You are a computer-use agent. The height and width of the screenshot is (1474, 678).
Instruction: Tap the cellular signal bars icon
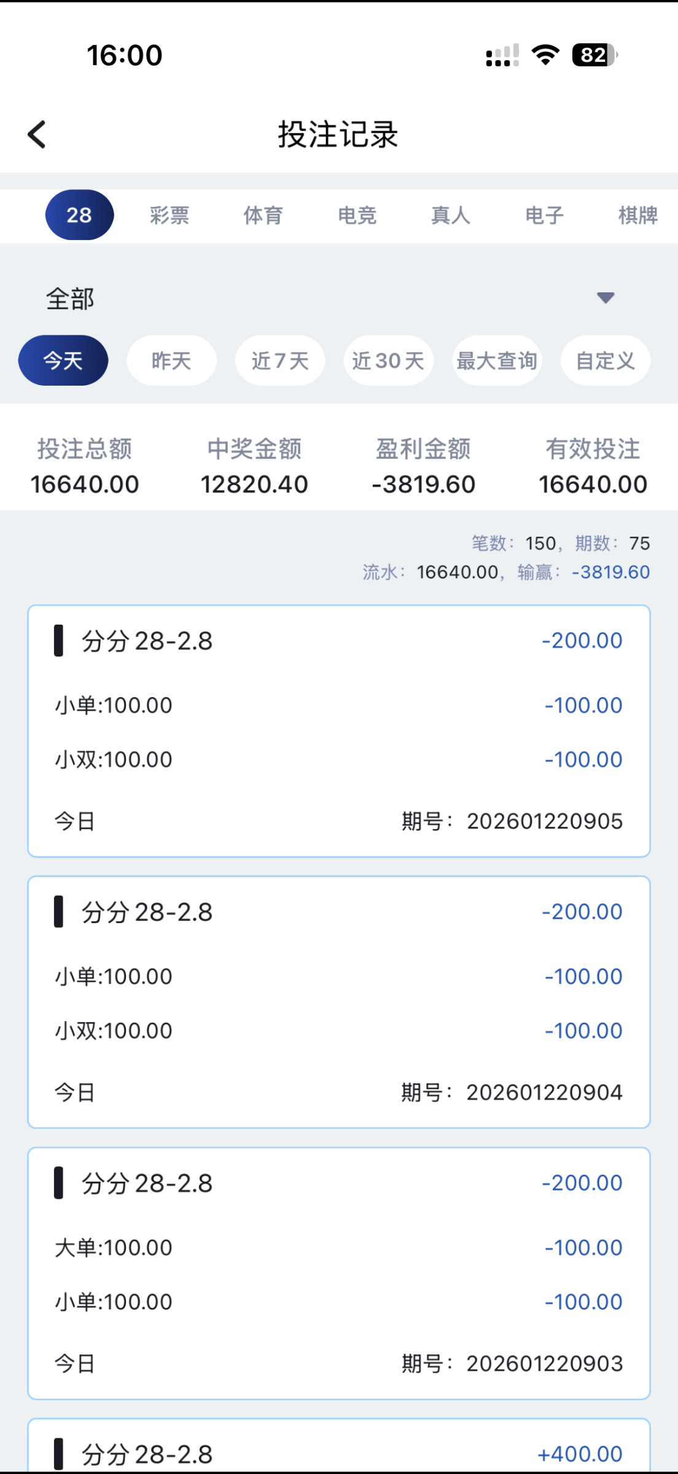[x=502, y=55]
